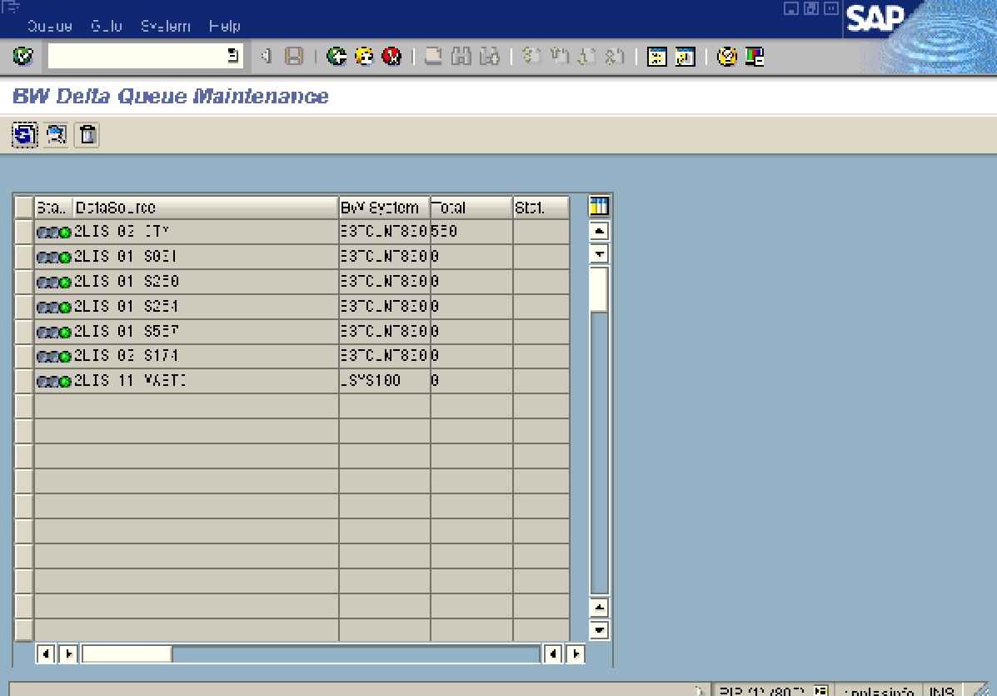The width and height of the screenshot is (997, 696).
Task: Toggle the INS insert mode indicator
Action: 942,690
